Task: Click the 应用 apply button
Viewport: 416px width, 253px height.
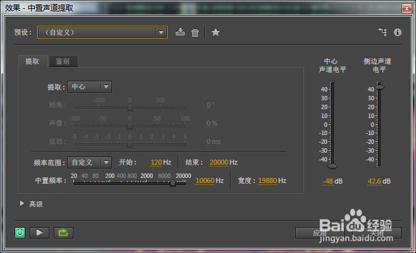Action: [x=319, y=233]
